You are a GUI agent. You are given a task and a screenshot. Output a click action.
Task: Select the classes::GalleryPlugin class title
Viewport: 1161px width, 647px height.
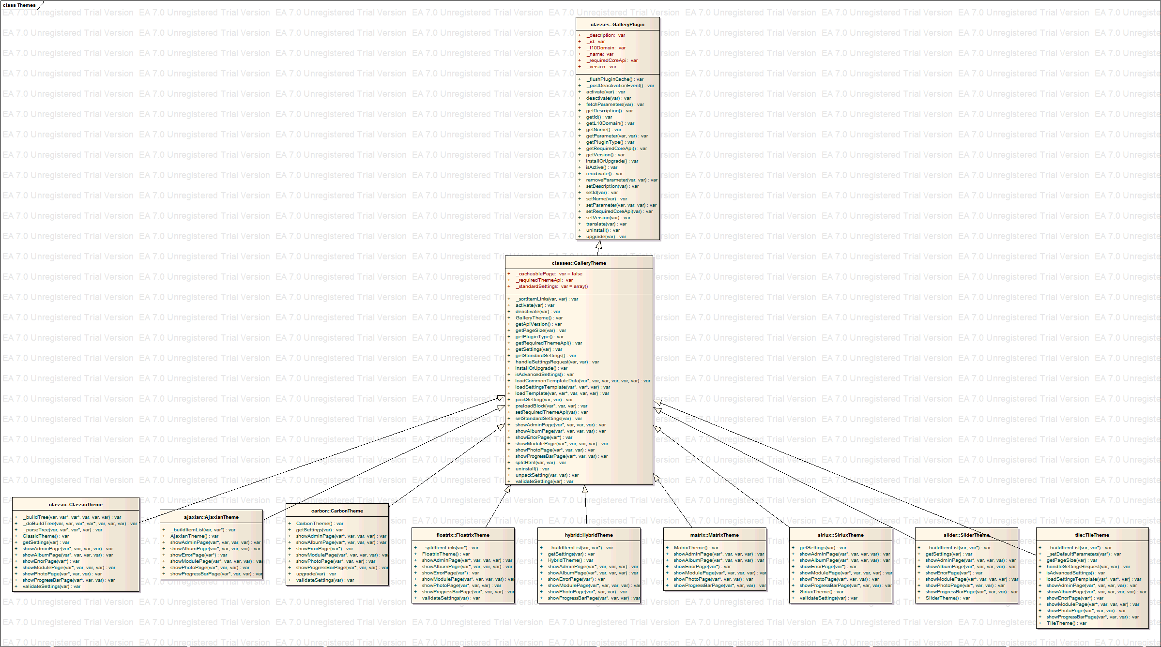click(x=617, y=24)
